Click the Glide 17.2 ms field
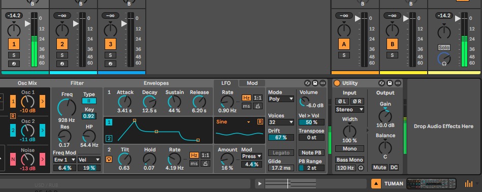The height and width of the screenshot is (192, 482). click(x=281, y=168)
